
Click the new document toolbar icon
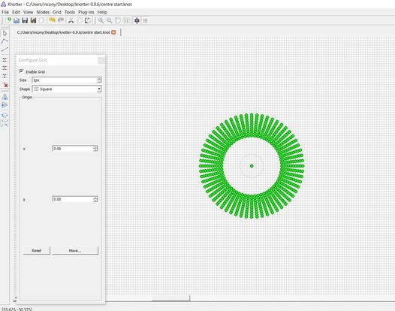pos(8,20)
